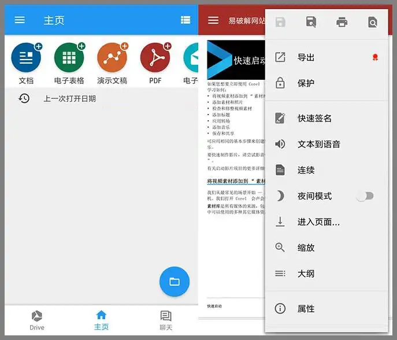Open the hamburger menu on 主页
397x340 pixels.
20,20
